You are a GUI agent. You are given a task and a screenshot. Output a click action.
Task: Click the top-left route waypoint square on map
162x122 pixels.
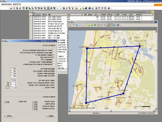pyautogui.click(x=87, y=48)
